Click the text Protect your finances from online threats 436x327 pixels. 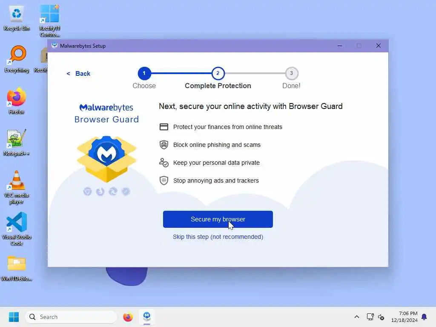pos(227,127)
